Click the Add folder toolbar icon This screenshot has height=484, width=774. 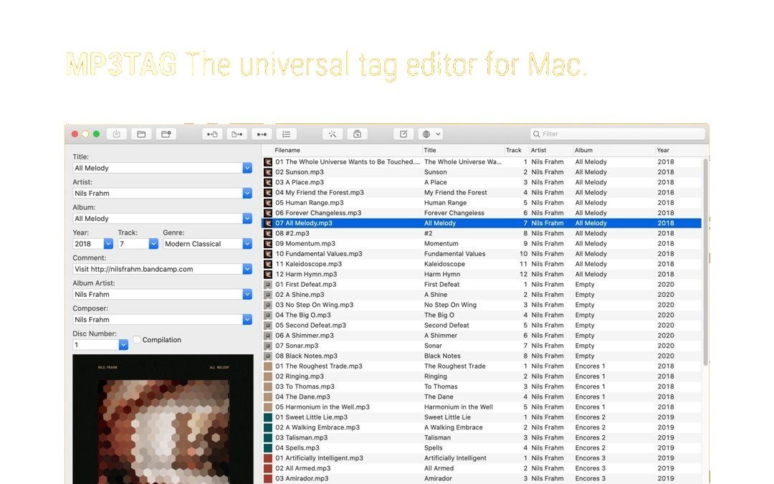(166, 134)
